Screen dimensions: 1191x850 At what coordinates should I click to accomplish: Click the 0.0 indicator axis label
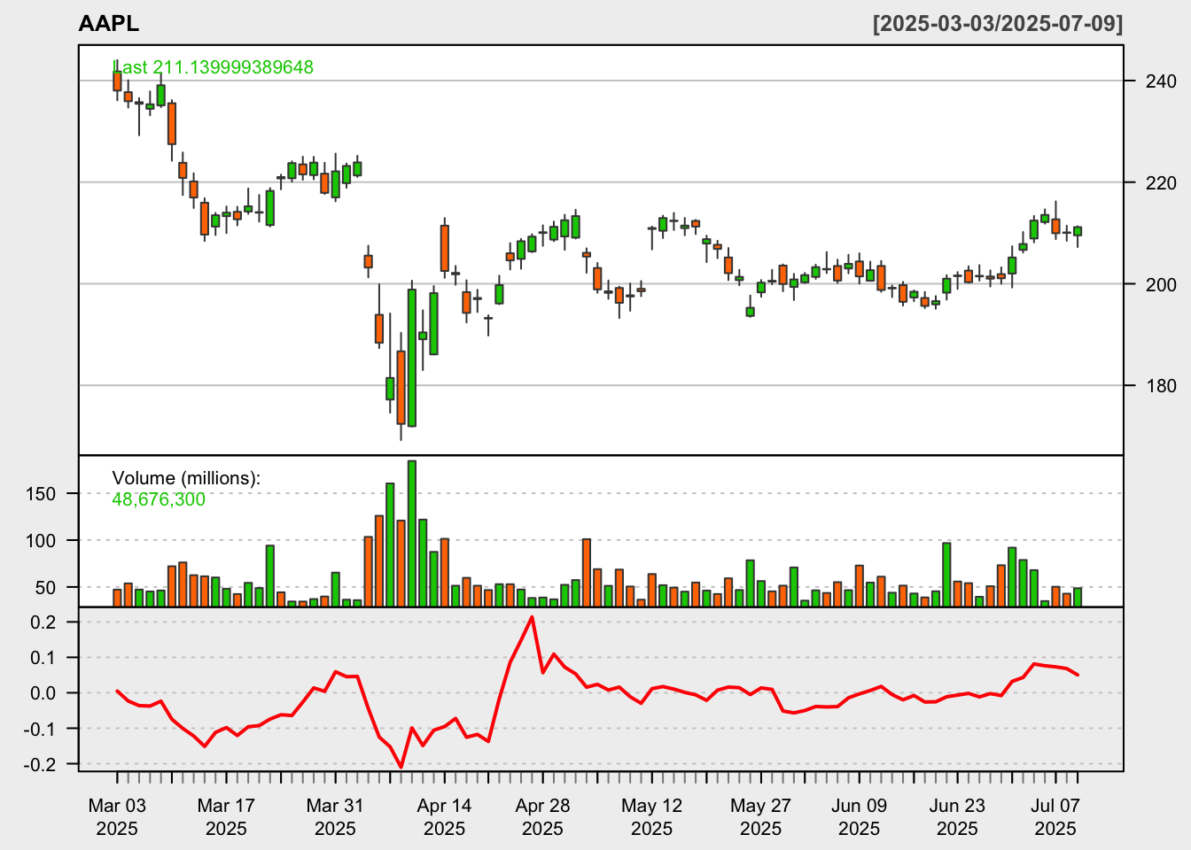pos(43,693)
